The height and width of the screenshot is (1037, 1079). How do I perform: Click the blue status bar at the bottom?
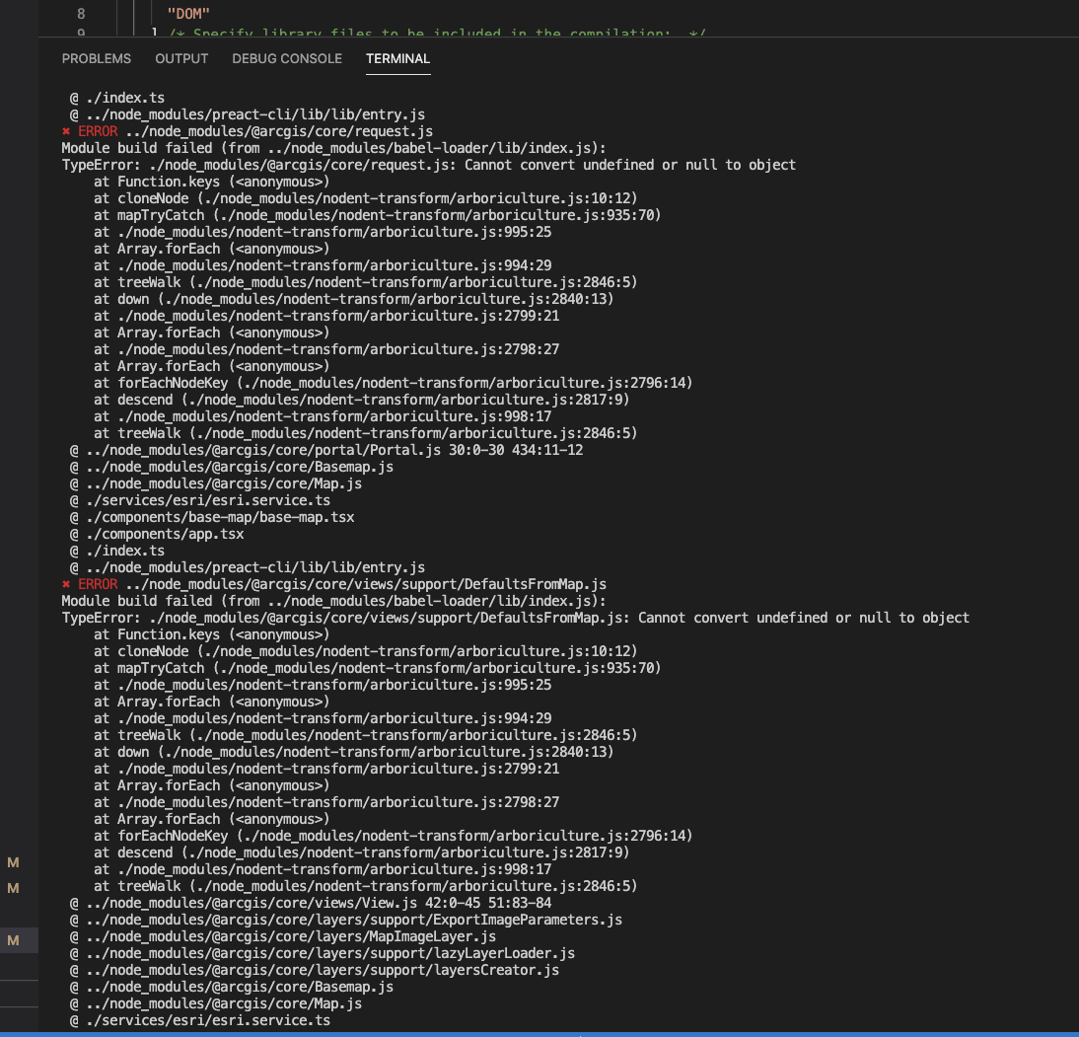click(x=539, y=1034)
